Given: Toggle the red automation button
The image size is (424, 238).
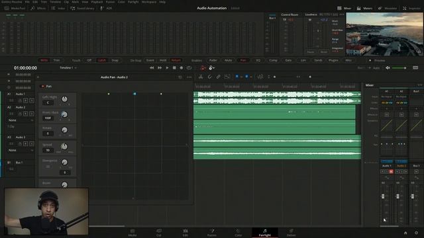Looking at the screenshot, I should 203,68.
